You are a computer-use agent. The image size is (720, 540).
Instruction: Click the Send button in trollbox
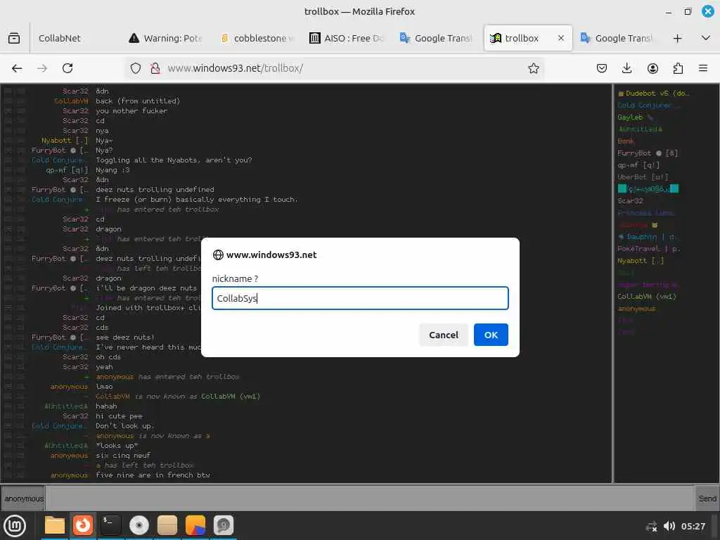point(707,499)
